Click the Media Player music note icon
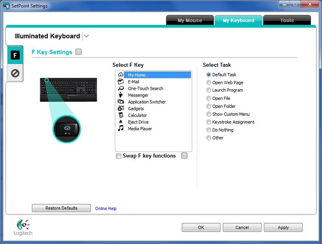The height and width of the screenshot is (244, 322). tap(121, 128)
